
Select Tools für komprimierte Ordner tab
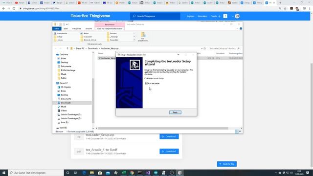(110, 29)
